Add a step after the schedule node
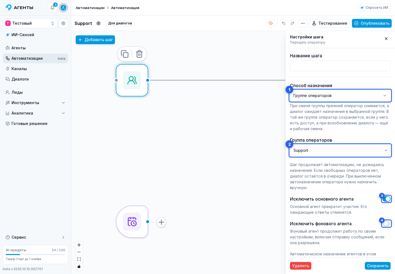The width and height of the screenshot is (395, 274). point(161,222)
